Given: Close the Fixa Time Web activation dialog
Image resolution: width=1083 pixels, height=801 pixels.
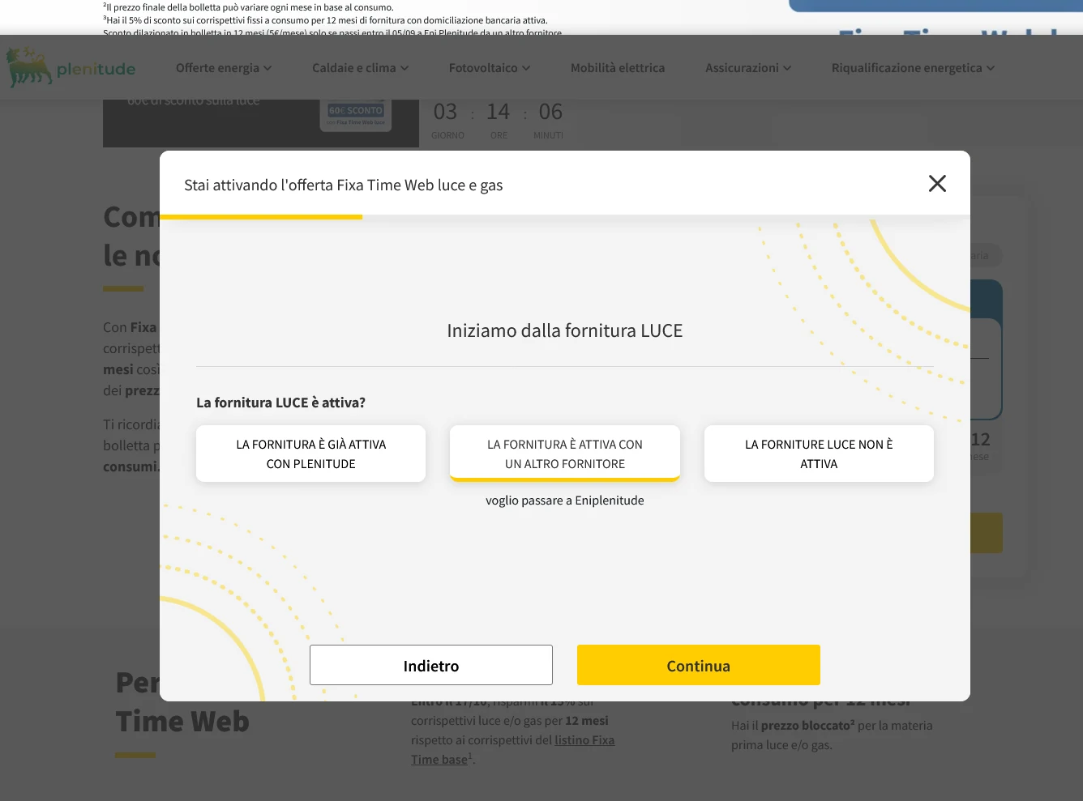Looking at the screenshot, I should [x=937, y=184].
